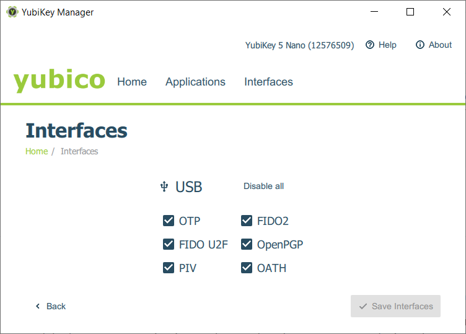The width and height of the screenshot is (466, 334).
Task: Click the Disable all link
Action: point(263,186)
